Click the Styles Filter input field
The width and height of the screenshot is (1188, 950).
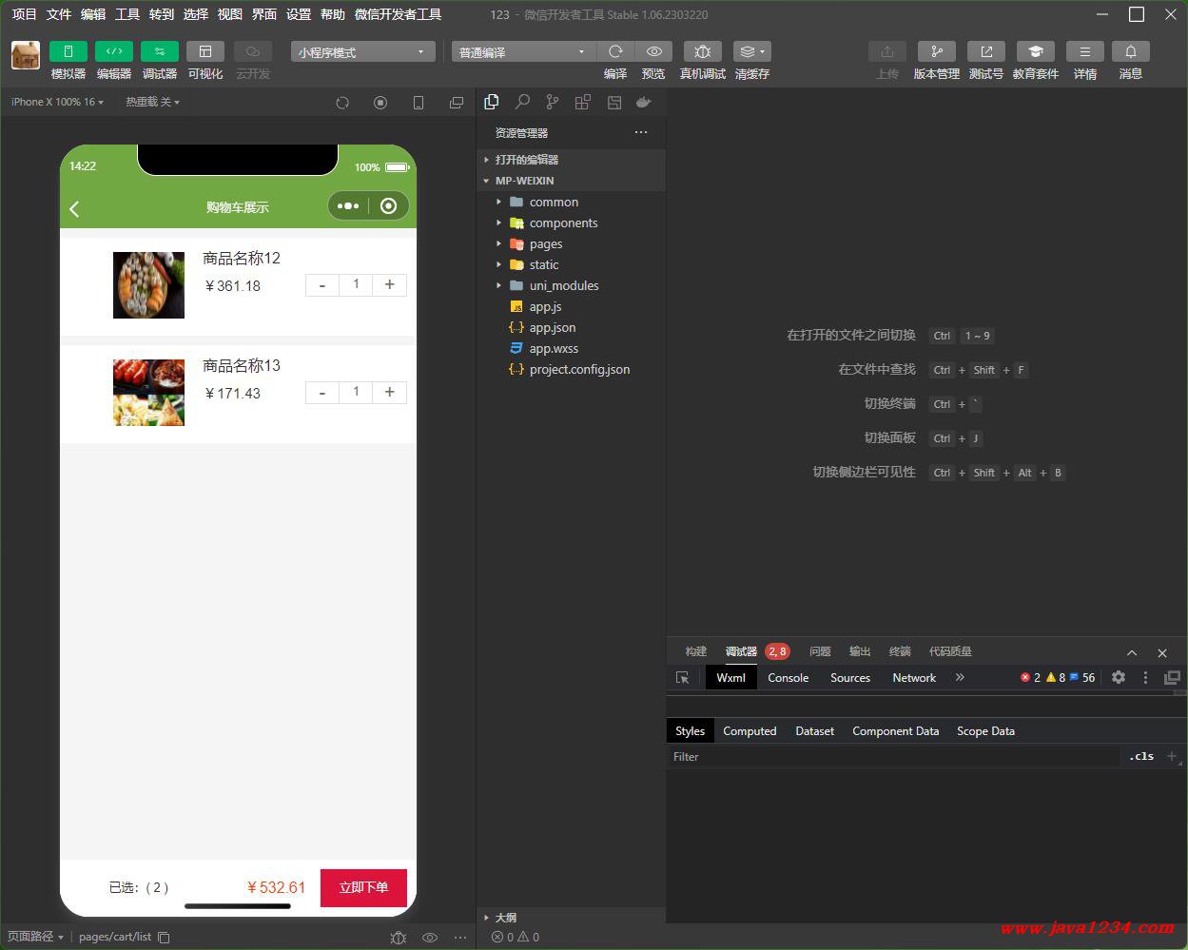coord(894,756)
